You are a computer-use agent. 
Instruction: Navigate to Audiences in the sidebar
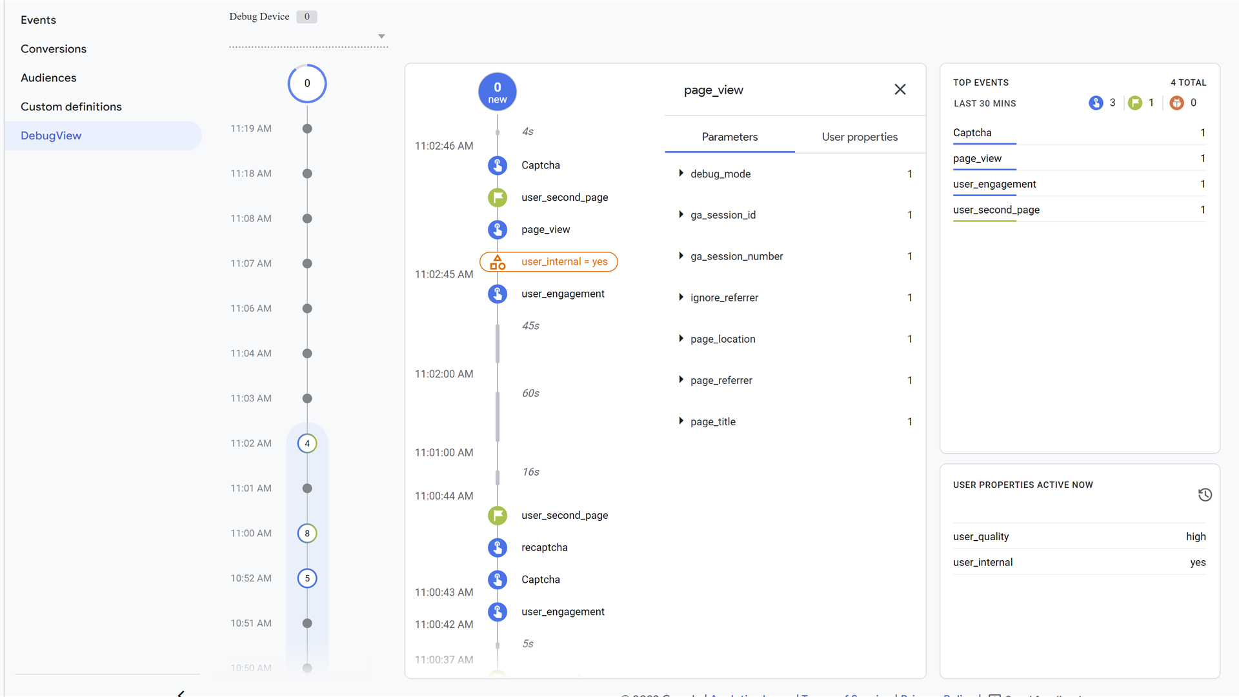click(x=48, y=77)
